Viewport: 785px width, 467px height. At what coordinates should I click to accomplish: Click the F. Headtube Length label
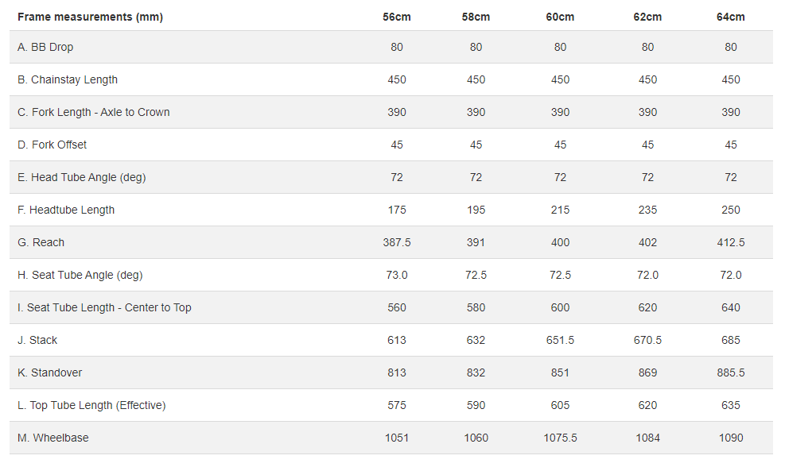(x=66, y=210)
